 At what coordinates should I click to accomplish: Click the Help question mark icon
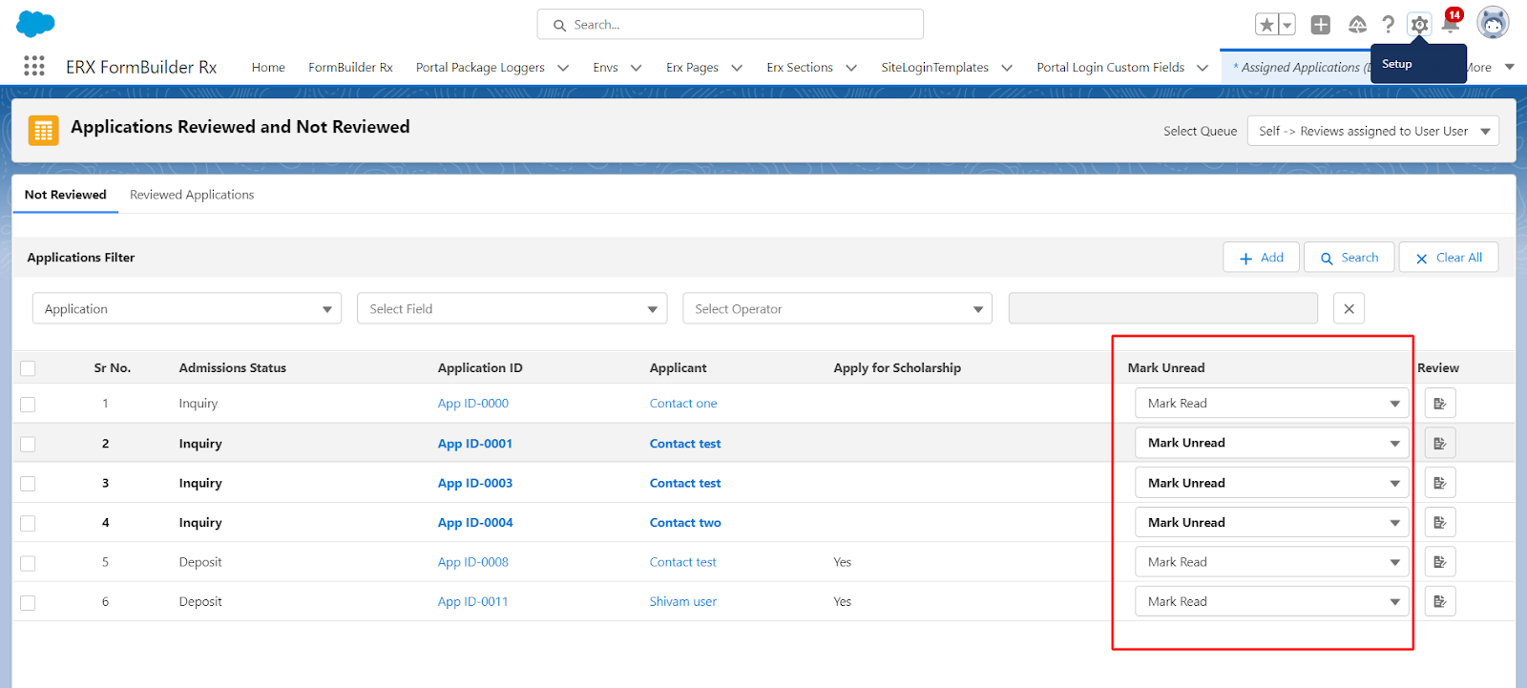(1388, 25)
